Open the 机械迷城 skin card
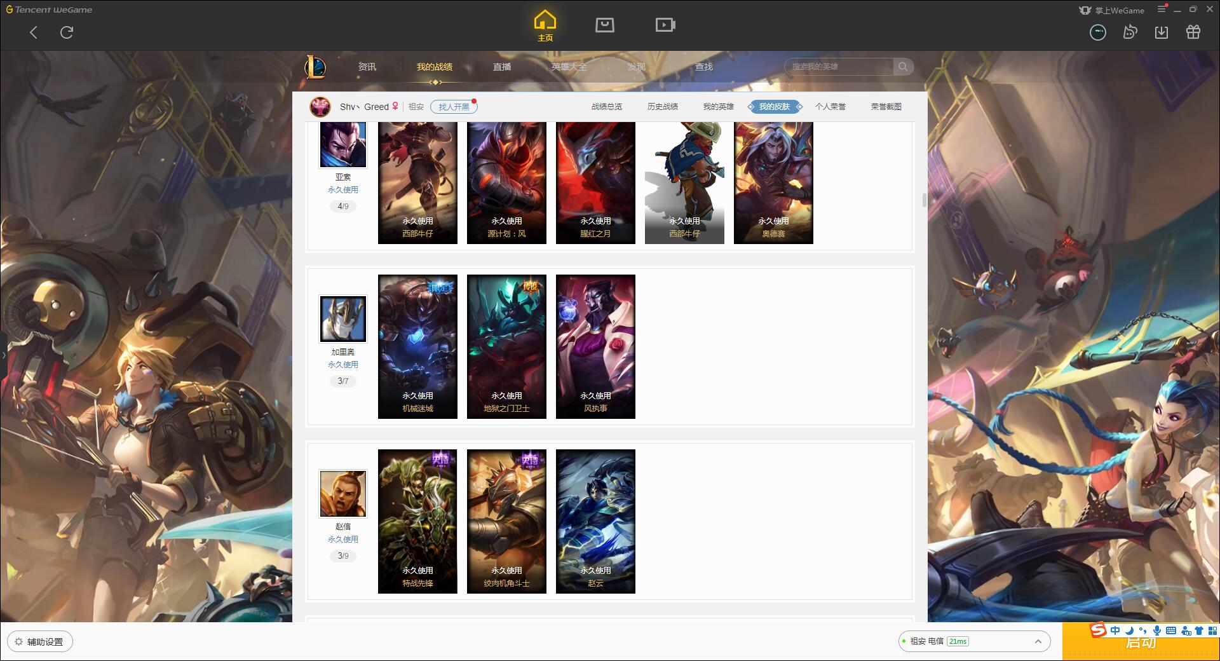1220x661 pixels. pyautogui.click(x=417, y=346)
